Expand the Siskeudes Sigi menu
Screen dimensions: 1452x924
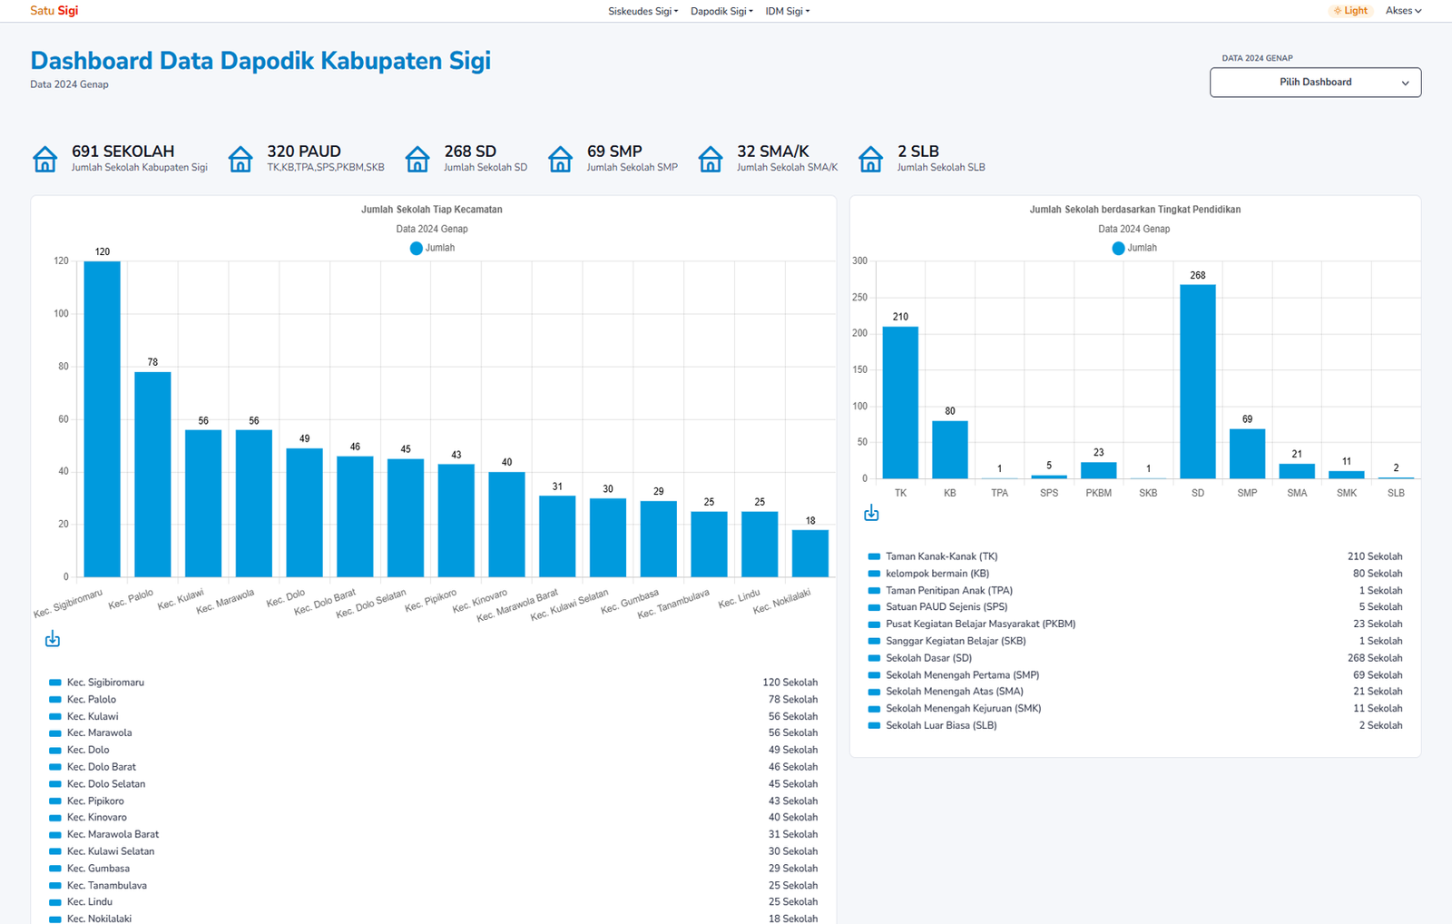(x=643, y=11)
